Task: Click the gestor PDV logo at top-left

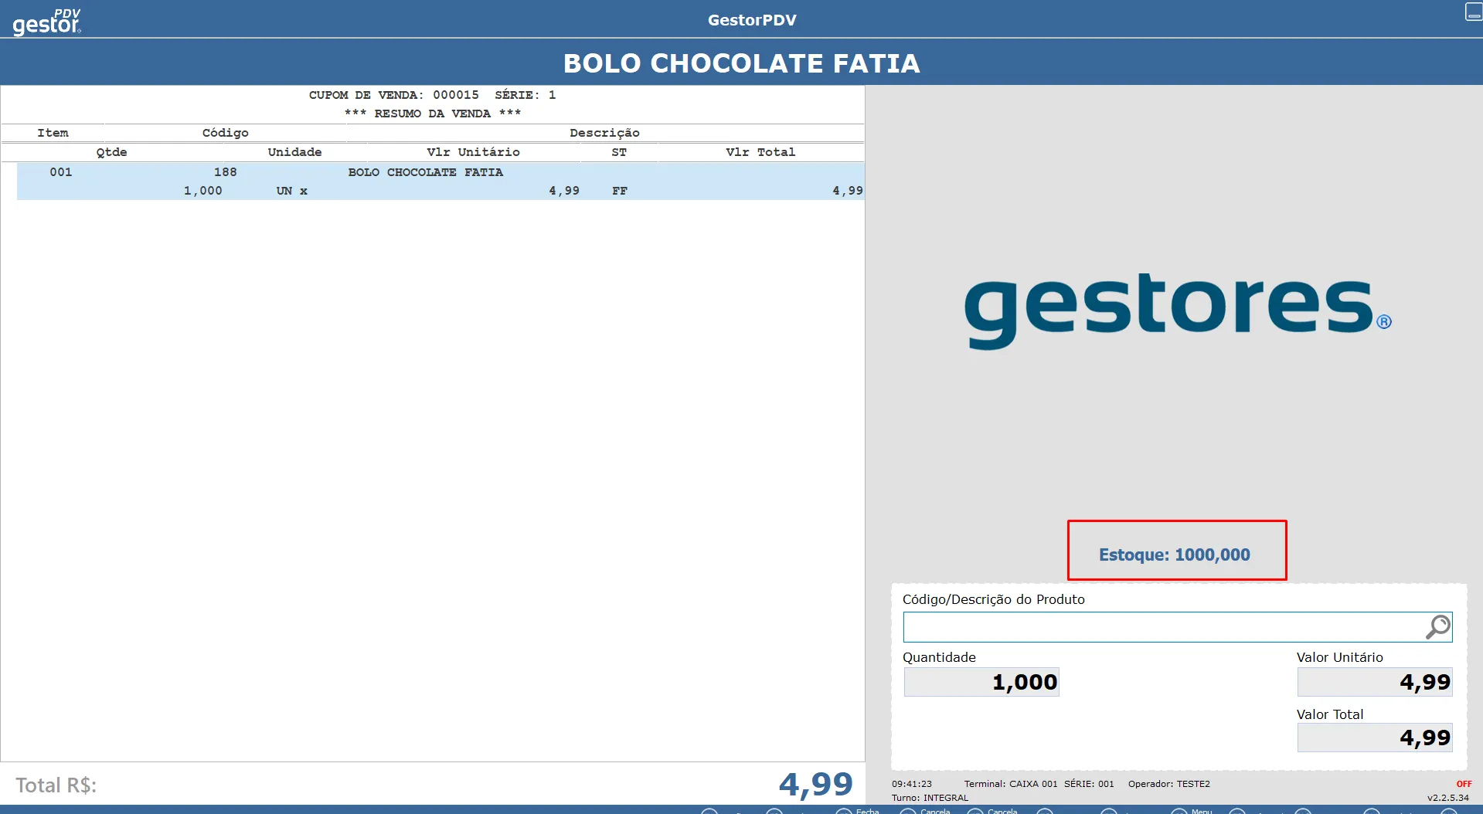Action: [x=46, y=21]
